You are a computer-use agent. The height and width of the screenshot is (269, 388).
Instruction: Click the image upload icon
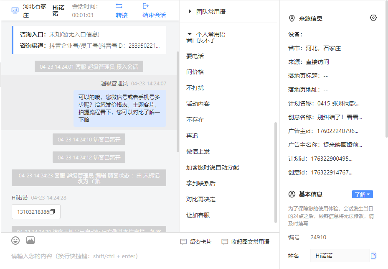click(30, 240)
